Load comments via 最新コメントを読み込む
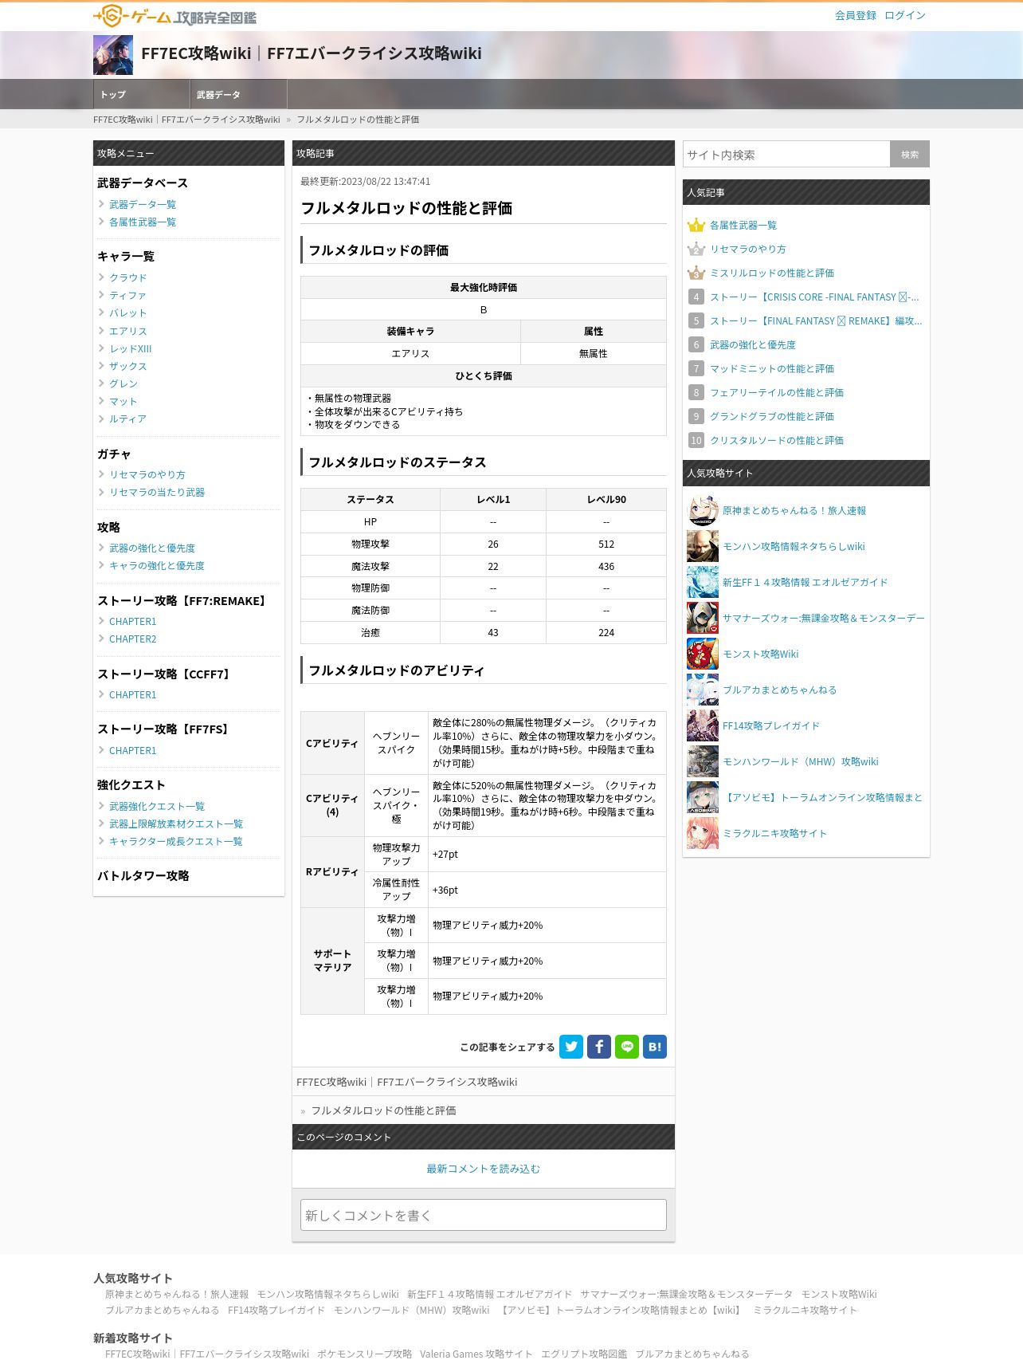The height and width of the screenshot is (1360, 1023). point(484,1169)
